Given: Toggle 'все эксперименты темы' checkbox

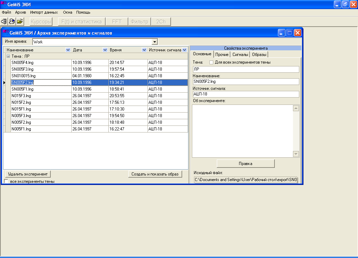Looking at the screenshot, I should point(6,181).
